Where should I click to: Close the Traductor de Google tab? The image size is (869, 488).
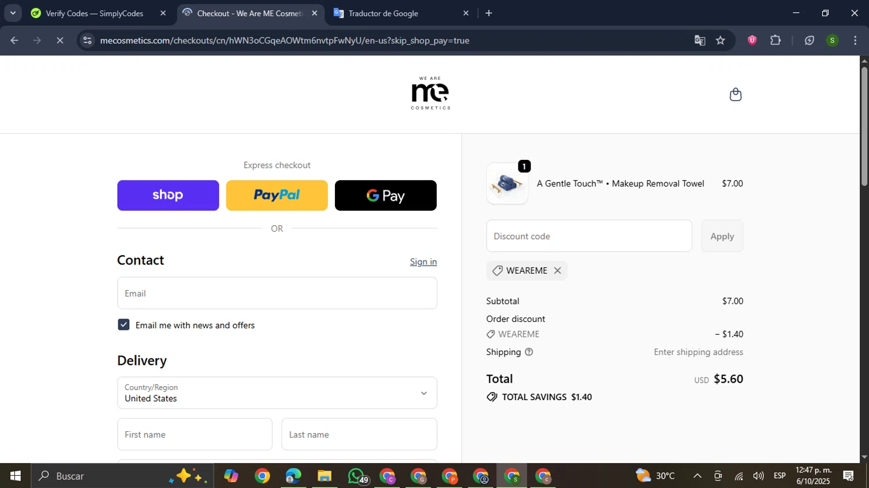[x=466, y=13]
